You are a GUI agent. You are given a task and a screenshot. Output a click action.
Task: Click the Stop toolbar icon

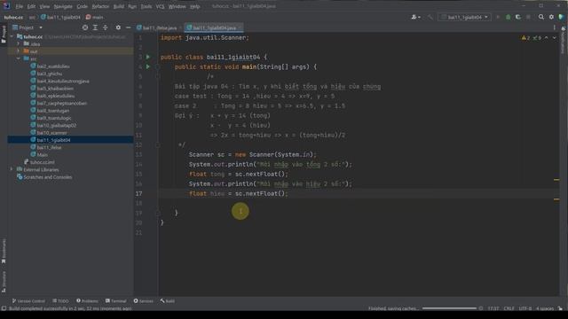click(x=528, y=17)
